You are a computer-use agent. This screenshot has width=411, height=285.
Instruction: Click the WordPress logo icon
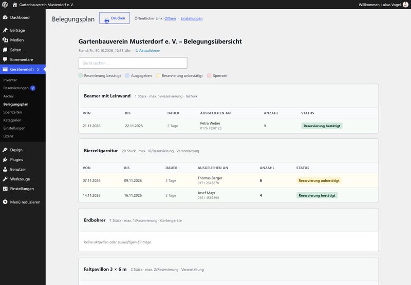tap(5, 5)
